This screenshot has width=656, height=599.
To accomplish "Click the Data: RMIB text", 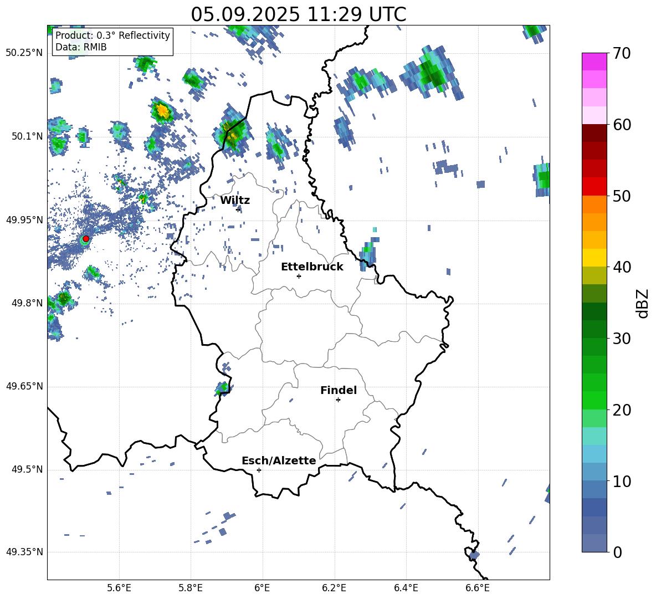I will point(81,47).
